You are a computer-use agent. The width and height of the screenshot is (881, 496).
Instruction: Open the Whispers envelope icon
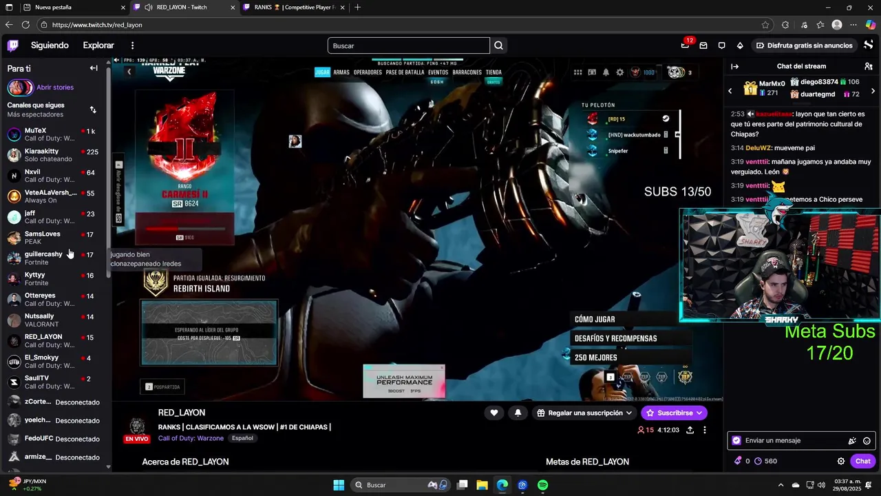coord(703,45)
